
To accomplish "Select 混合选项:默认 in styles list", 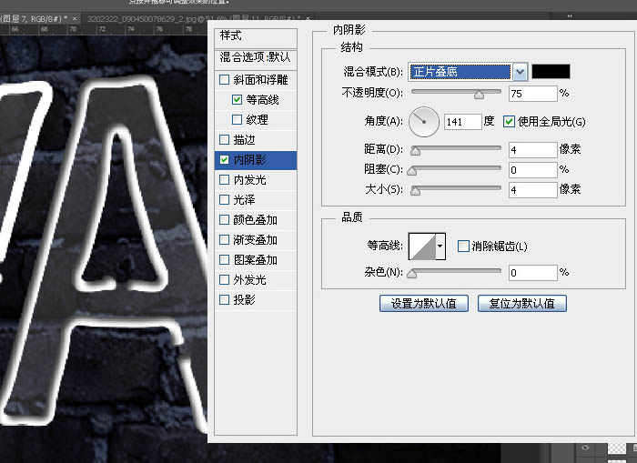I will tap(255, 57).
